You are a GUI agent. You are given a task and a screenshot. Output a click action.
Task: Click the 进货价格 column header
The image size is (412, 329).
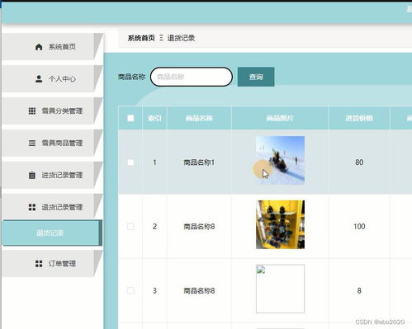[359, 118]
